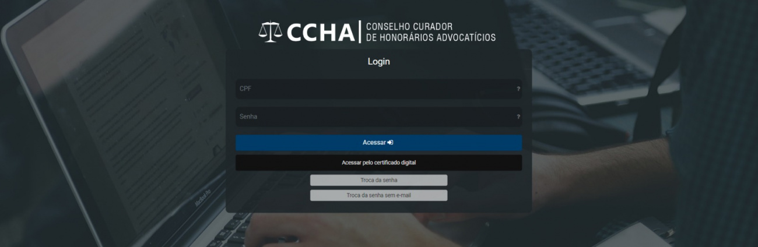The height and width of the screenshot is (247, 758).
Task: Open the Troca da senha option
Action: [378, 180]
